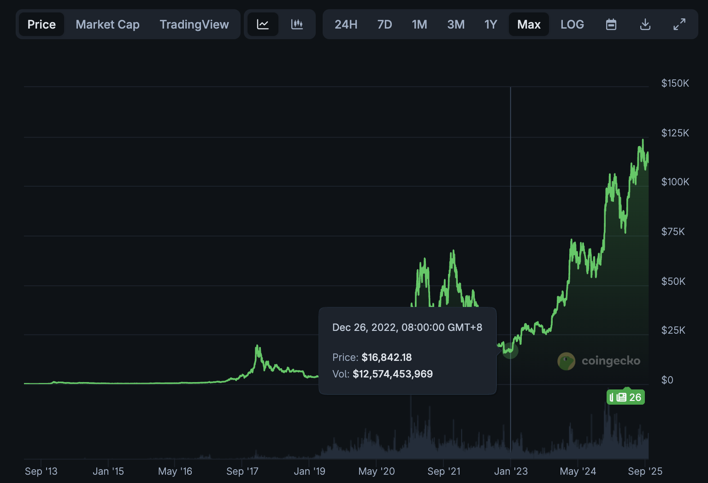Switch to the Market Cap tab
708x483 pixels.
(107, 24)
